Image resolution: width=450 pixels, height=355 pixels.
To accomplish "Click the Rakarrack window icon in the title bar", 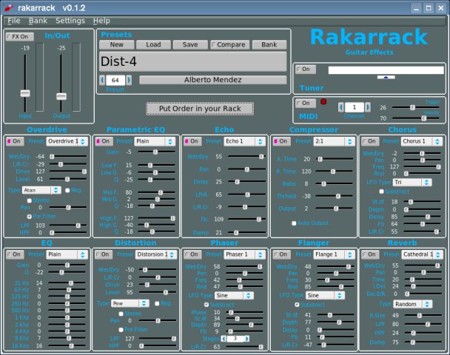I will 8,7.
